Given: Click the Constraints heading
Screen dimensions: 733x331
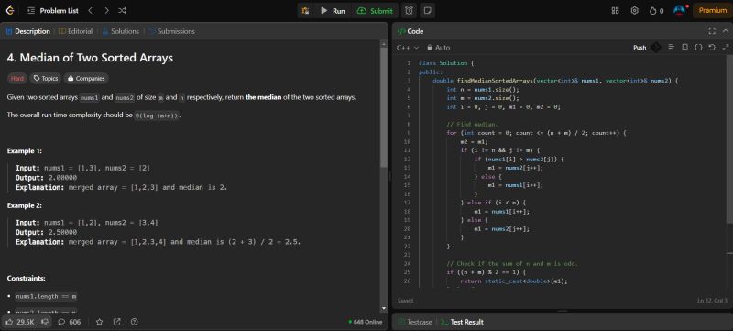Looking at the screenshot, I should [x=27, y=278].
